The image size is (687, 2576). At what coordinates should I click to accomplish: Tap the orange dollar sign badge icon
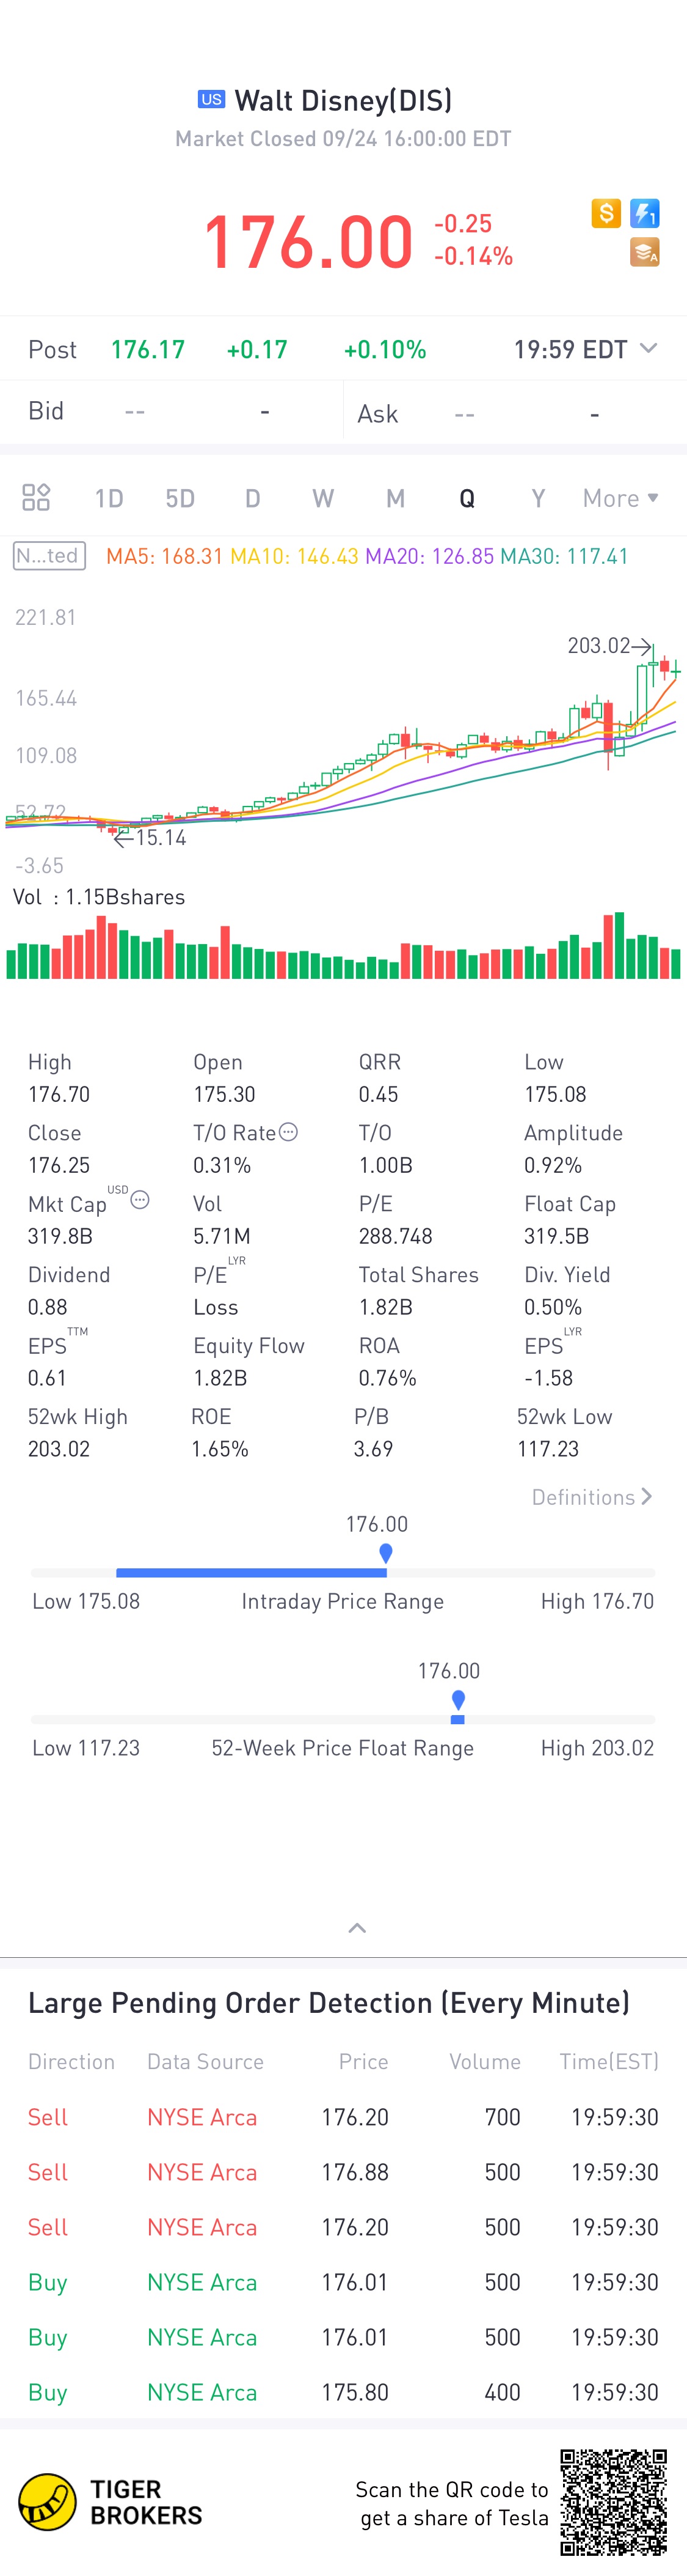coord(605,213)
